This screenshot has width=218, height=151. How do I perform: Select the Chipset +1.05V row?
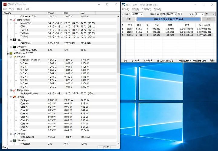(60, 17)
